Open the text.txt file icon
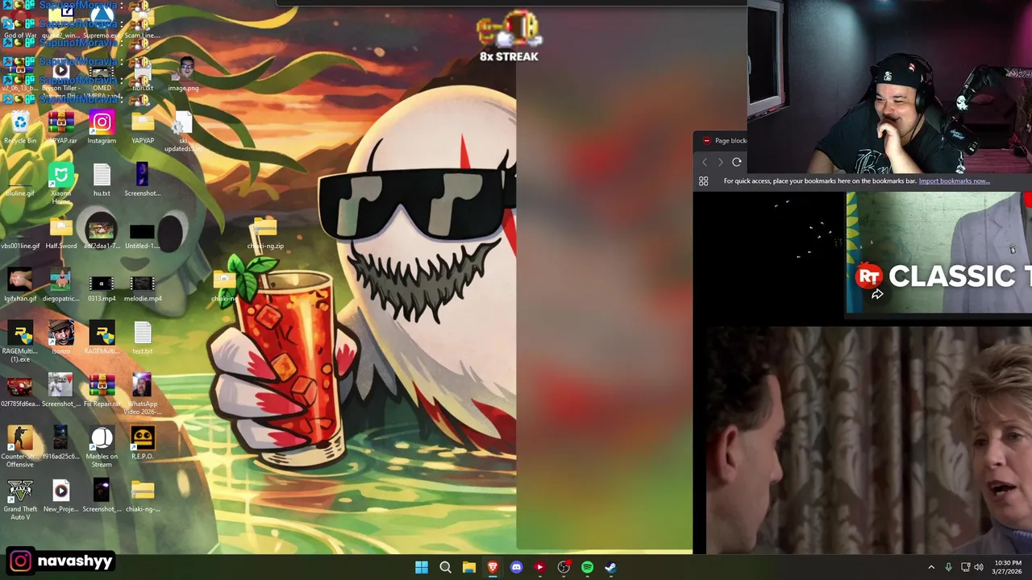The width and height of the screenshot is (1032, 580). [143, 338]
